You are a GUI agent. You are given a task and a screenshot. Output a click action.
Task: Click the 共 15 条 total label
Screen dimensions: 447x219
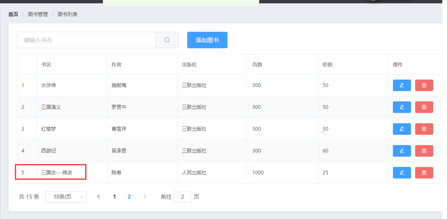(x=29, y=197)
